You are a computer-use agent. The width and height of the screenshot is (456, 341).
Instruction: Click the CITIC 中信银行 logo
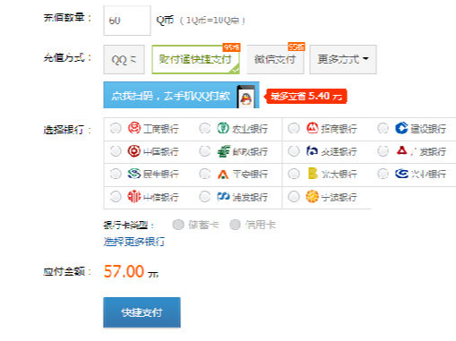pyautogui.click(x=133, y=197)
